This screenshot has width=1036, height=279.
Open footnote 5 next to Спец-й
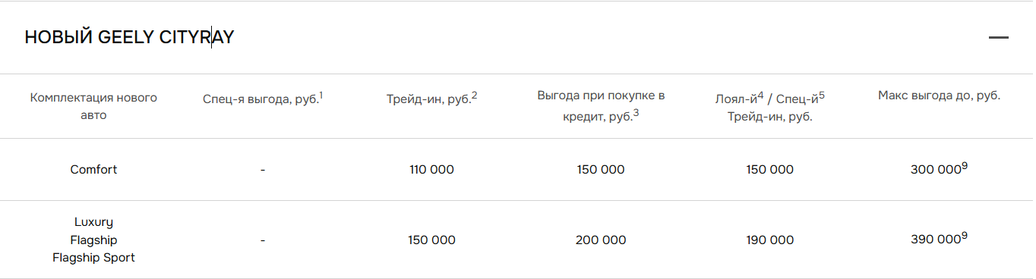(x=822, y=96)
